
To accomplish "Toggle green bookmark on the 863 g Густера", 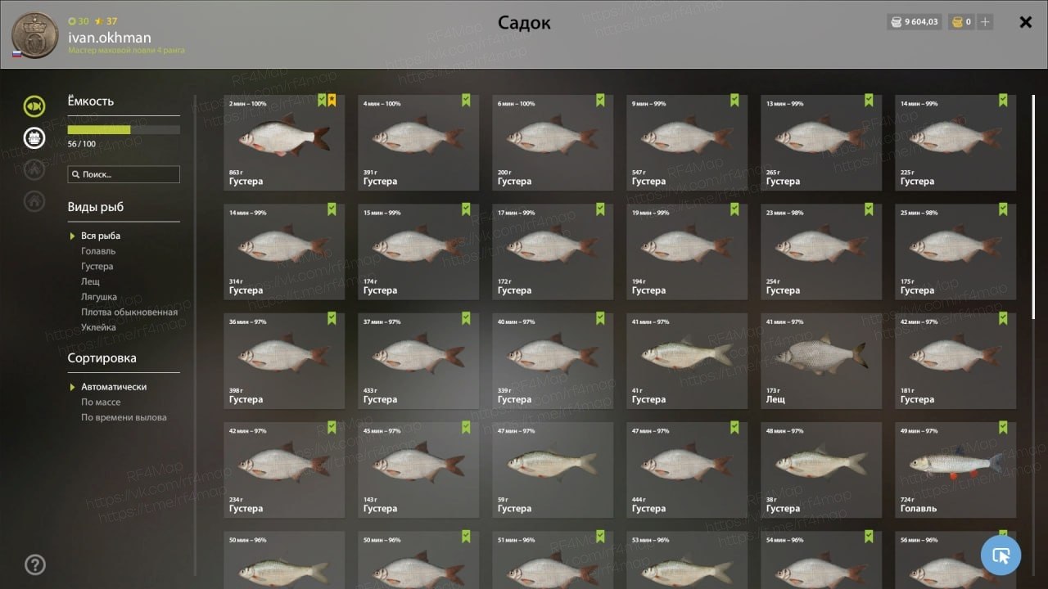I will (322, 101).
